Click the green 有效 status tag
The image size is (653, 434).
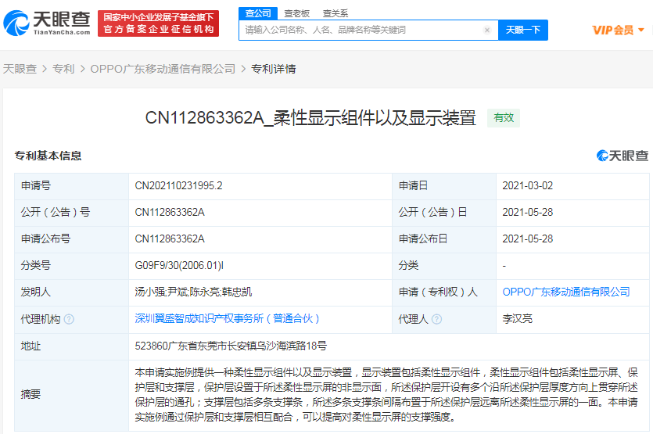coord(504,118)
